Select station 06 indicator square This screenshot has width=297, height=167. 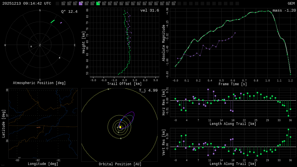point(92,3)
